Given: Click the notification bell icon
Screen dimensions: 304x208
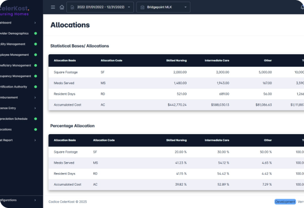Looking at the screenshot, I should 302,7.
